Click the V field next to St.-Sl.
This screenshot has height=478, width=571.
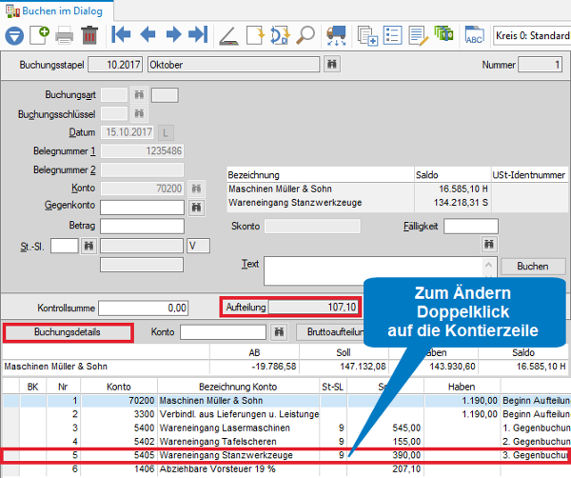199,246
